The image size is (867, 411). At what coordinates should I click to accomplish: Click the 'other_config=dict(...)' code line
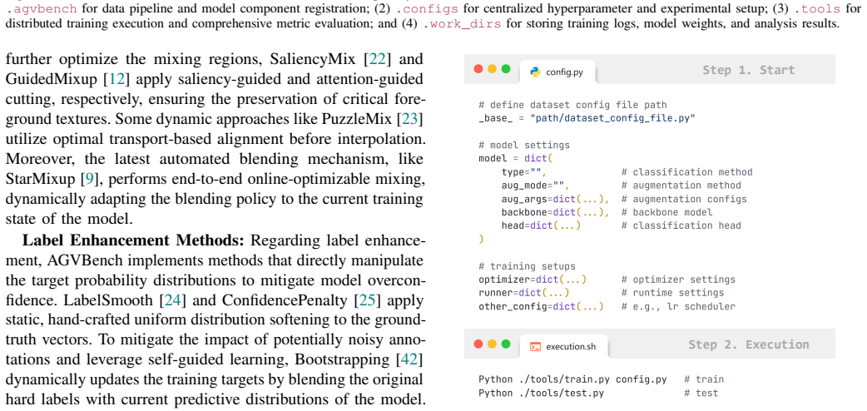[542, 306]
